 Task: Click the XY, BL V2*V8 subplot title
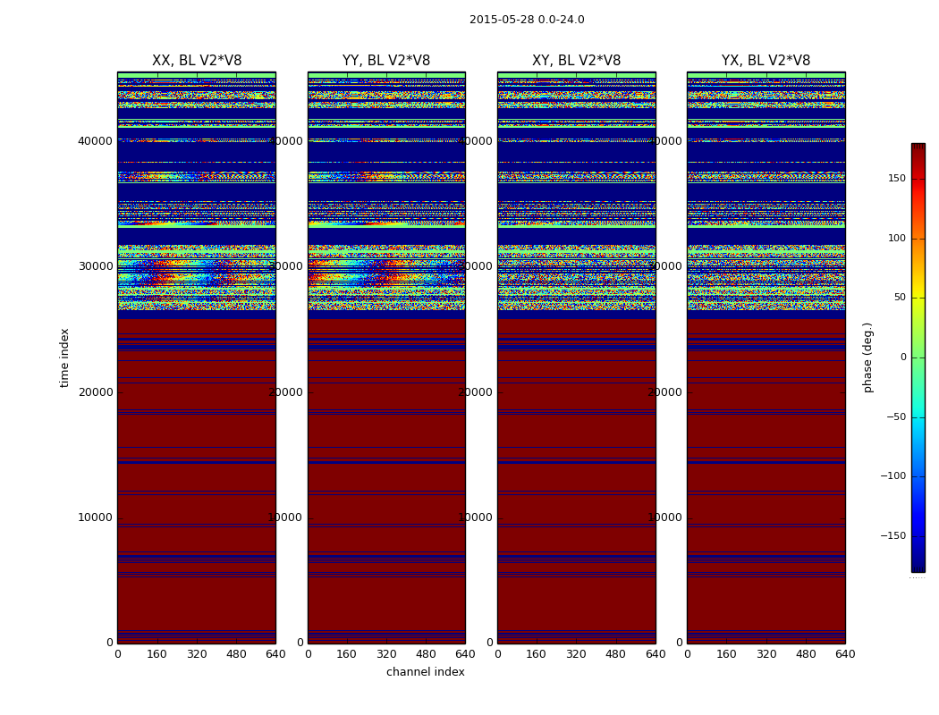577,61
